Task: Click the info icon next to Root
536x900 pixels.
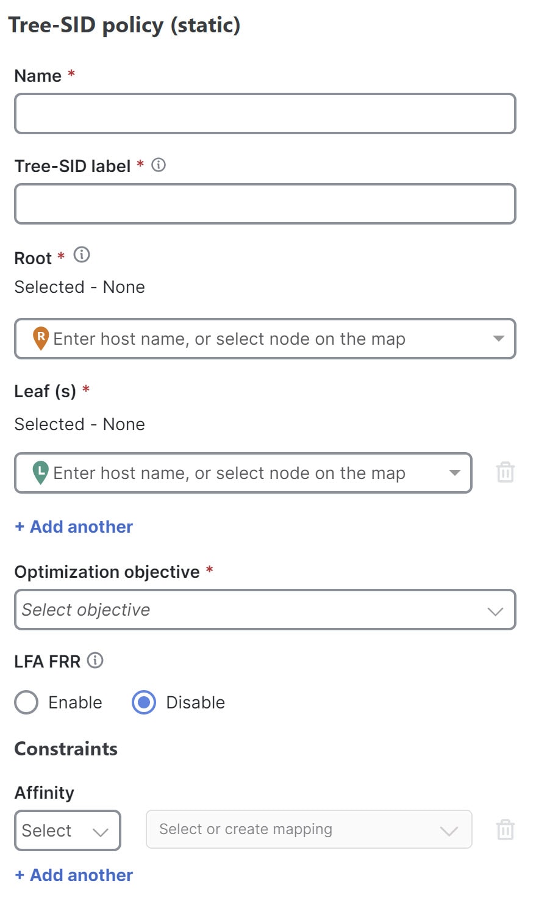Action: pos(82,254)
